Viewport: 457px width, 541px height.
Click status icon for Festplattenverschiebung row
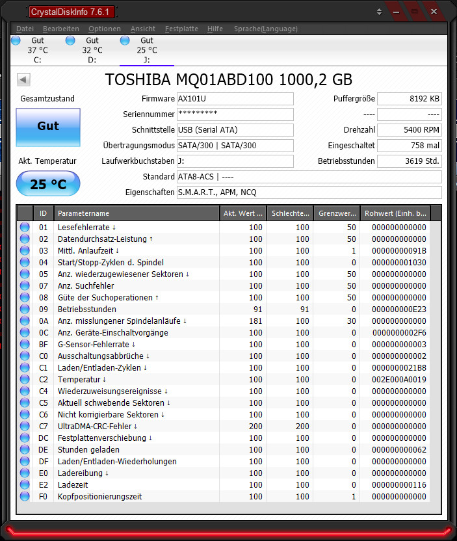click(x=25, y=438)
